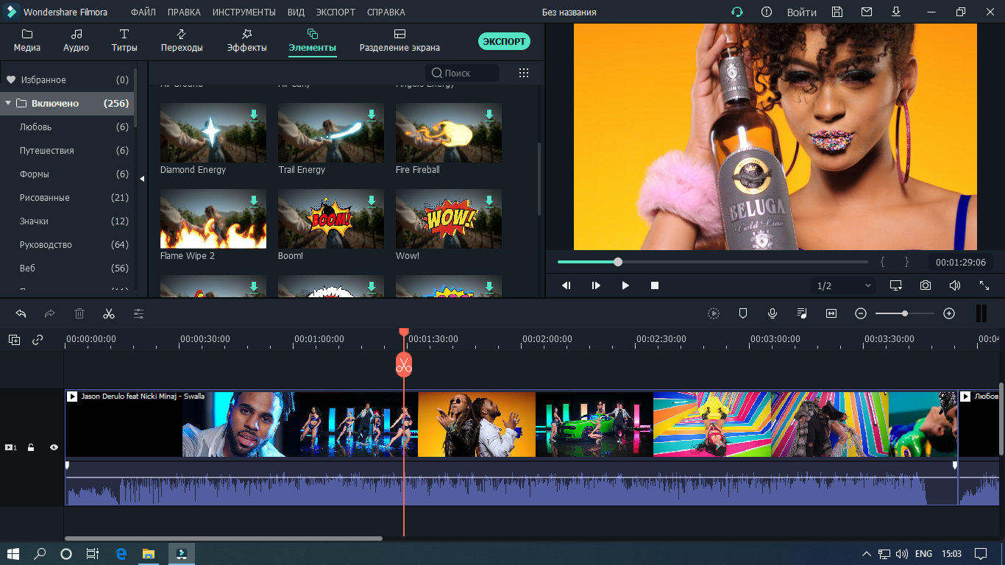Open the audio mixer icon
This screenshot has height=565, width=1005.
(x=802, y=313)
